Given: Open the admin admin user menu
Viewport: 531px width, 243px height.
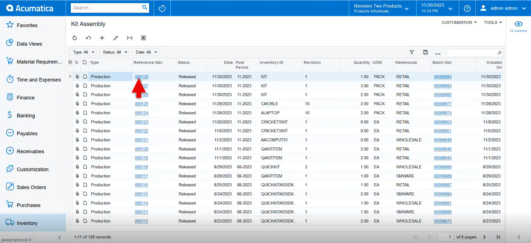Looking at the screenshot, I should [x=503, y=8].
